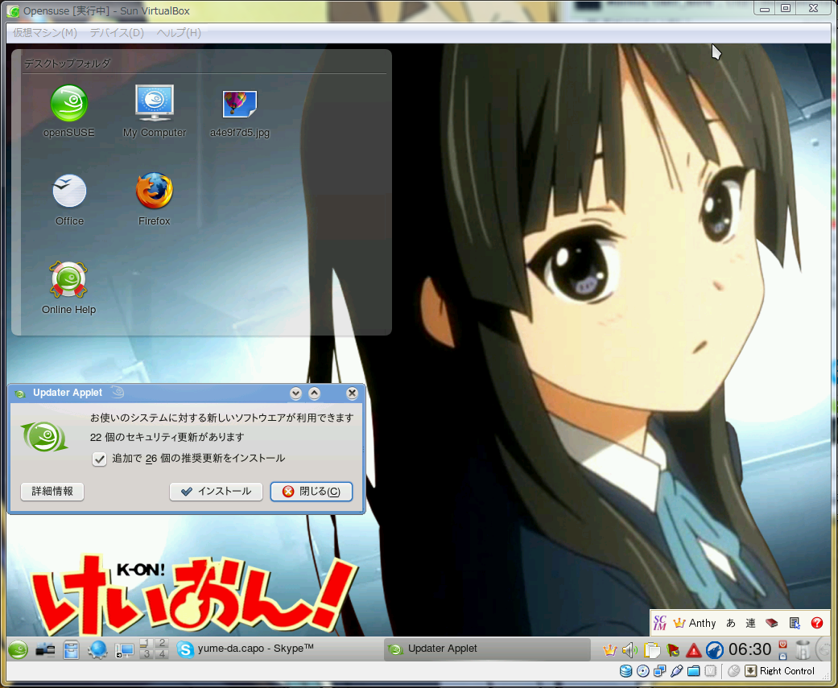The image size is (838, 688).
Task: Open the file manager cabinet panel icon
Action: (x=71, y=650)
